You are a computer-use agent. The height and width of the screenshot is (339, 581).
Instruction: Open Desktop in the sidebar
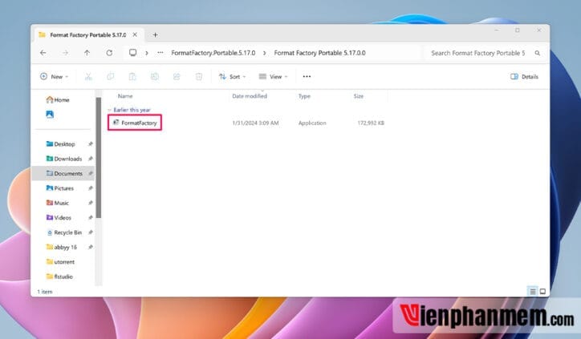pyautogui.click(x=60, y=144)
